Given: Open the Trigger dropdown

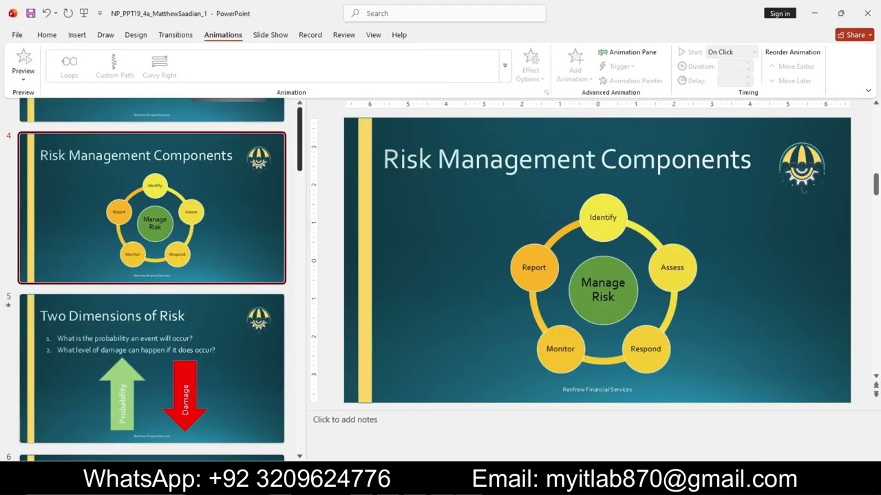Looking at the screenshot, I should tap(617, 67).
